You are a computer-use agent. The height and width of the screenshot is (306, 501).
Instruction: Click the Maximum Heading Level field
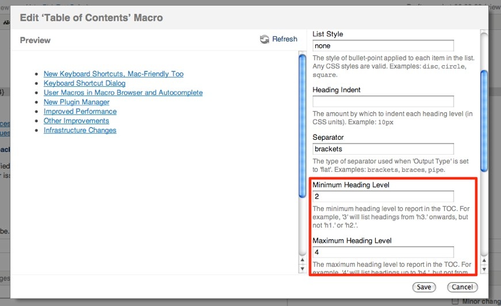(x=383, y=253)
